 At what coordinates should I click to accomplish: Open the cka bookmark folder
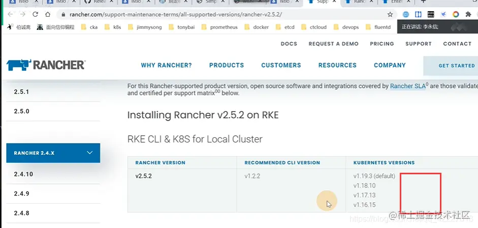89,27
